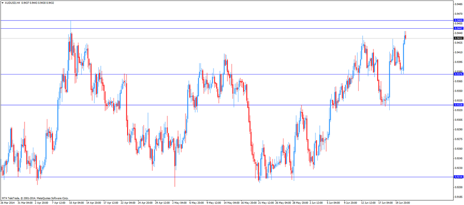
Task: Click the 26 Mar 2014 date label
Action: pos(7,203)
